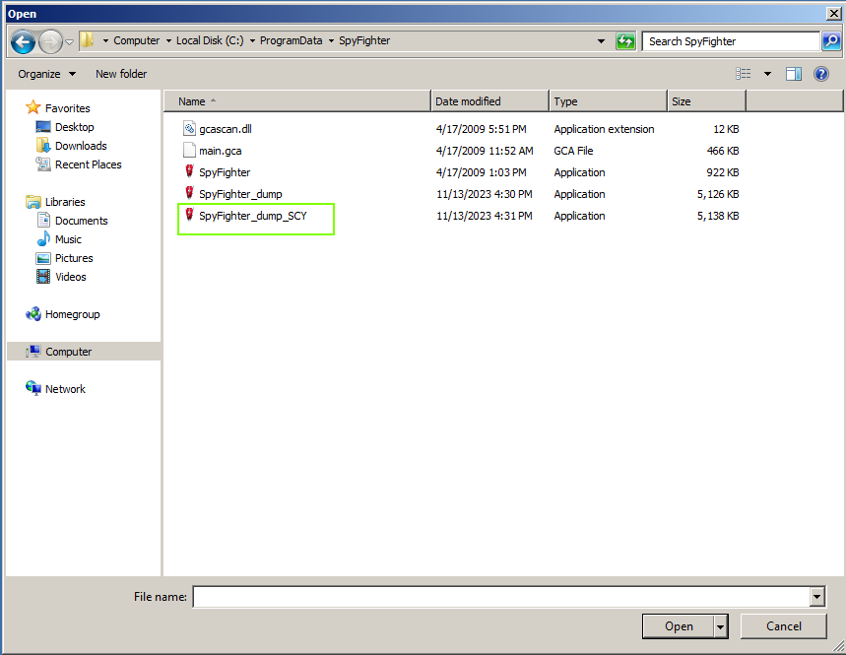The height and width of the screenshot is (655, 846).
Task: Open the Pictures library
Action: tap(74, 258)
